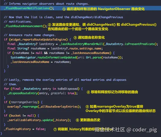Screen dimensions: 161x137
Task: Click toBeDisposed in the for loop
Action: click(x=68, y=89)
